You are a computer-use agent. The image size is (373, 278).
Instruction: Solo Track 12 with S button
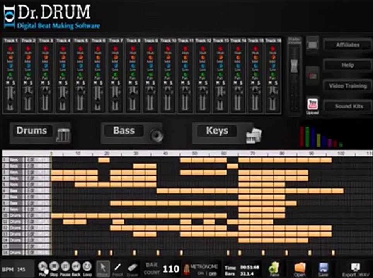tap(206, 83)
